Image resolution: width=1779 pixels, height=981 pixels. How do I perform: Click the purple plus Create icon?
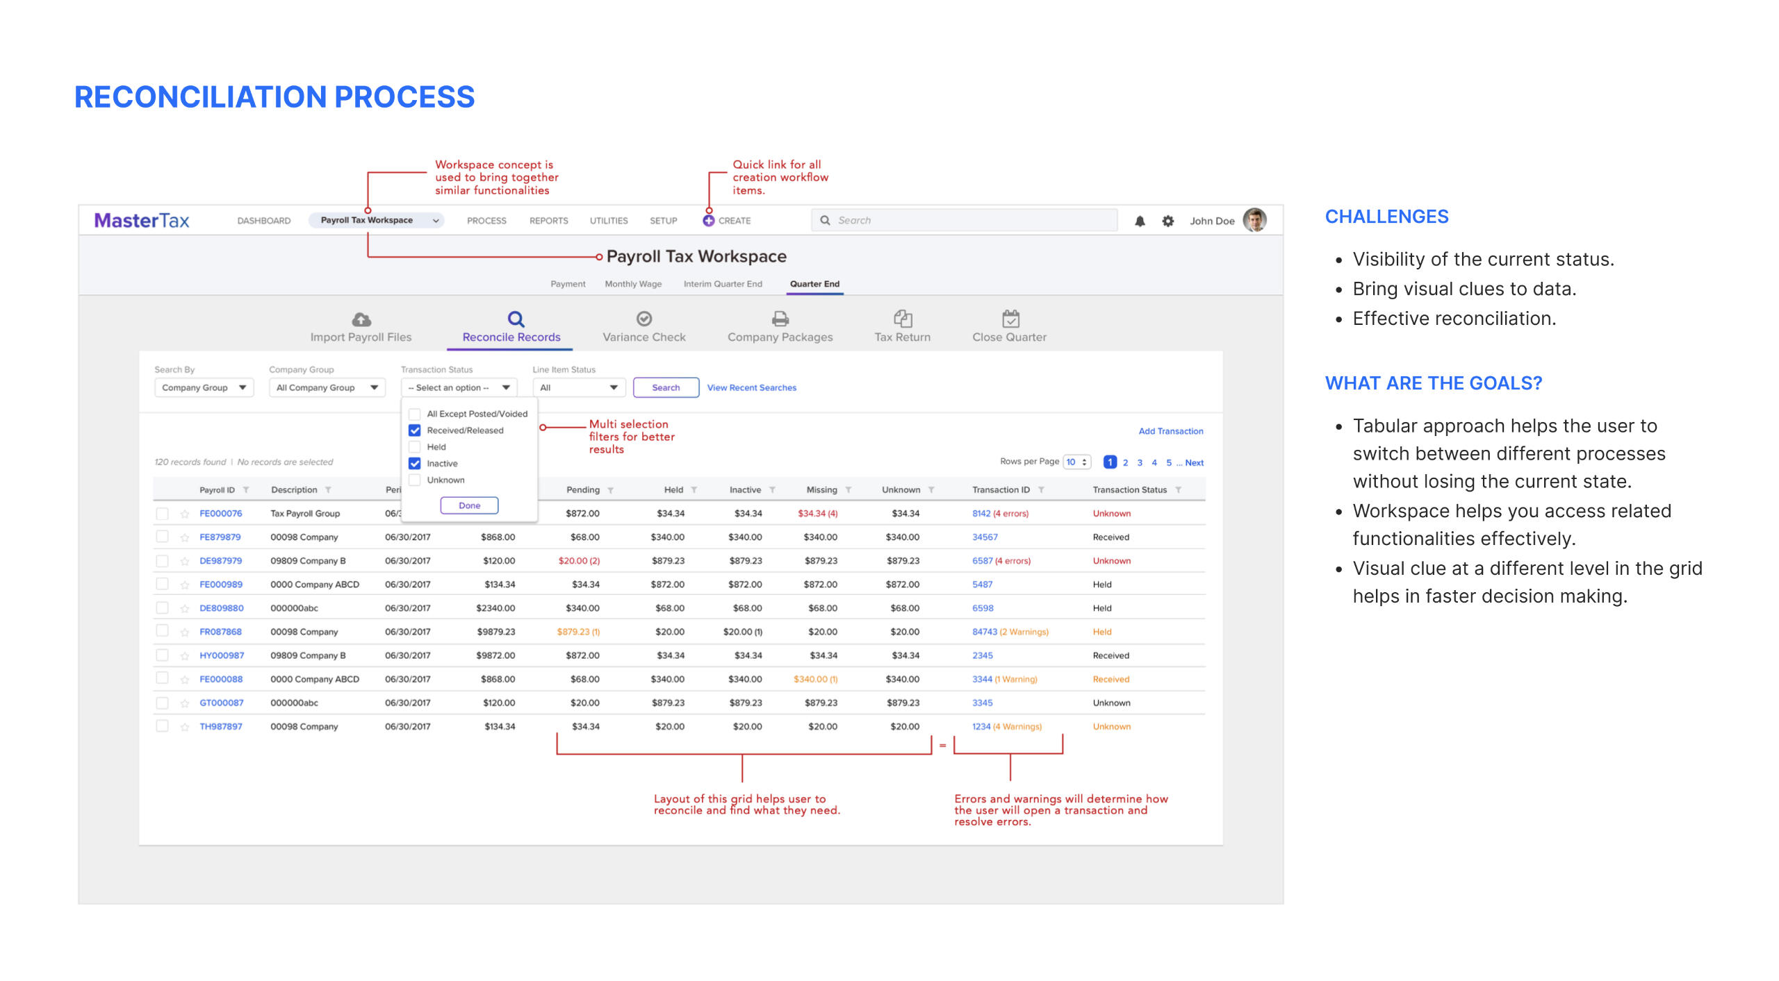click(x=708, y=221)
